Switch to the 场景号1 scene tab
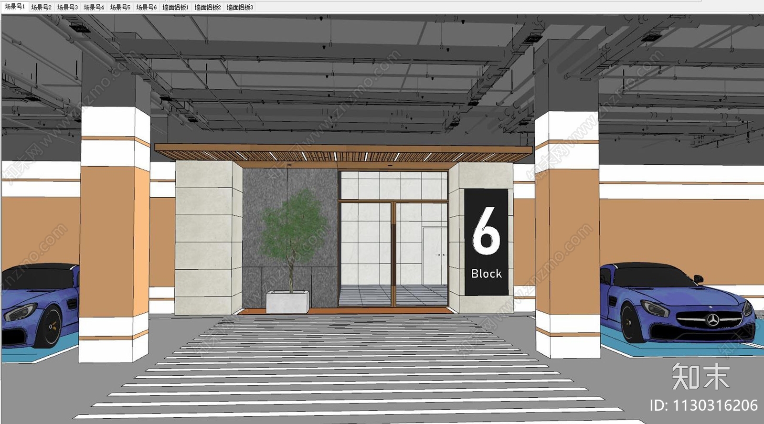 (14, 7)
